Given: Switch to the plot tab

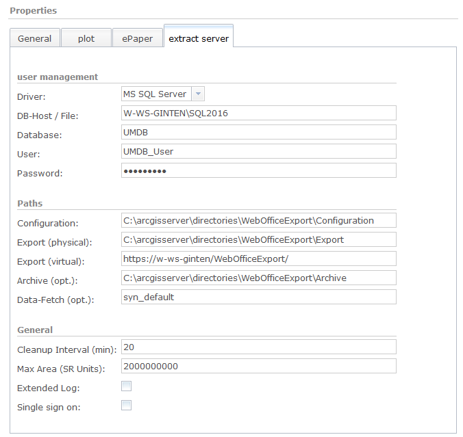Looking at the screenshot, I should 86,38.
